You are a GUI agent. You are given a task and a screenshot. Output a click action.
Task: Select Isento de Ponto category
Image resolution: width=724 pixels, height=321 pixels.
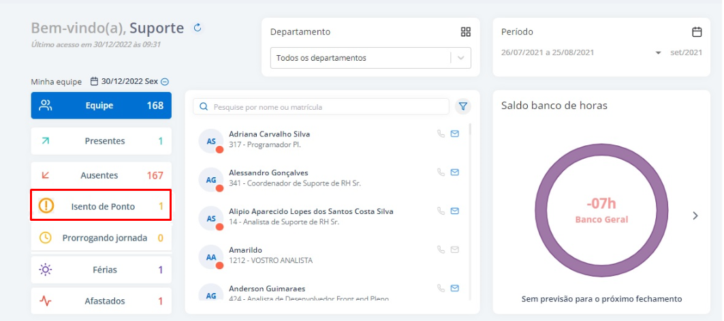point(101,206)
